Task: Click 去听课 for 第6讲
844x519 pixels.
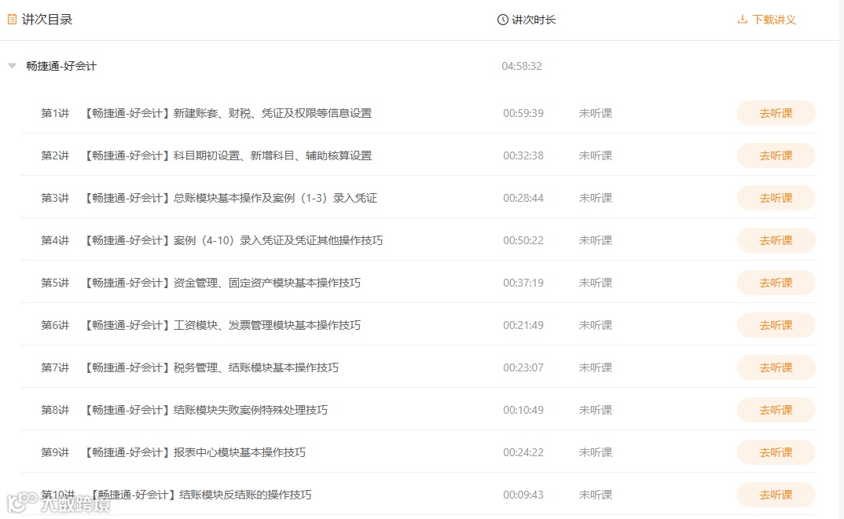Action: pyautogui.click(x=776, y=325)
